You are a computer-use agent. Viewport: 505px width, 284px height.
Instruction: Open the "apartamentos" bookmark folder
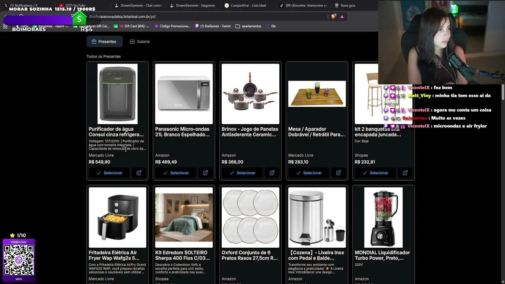[x=249, y=26]
